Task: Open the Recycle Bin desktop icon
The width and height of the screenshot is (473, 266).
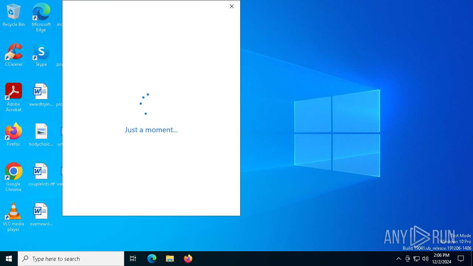Action: click(x=14, y=15)
